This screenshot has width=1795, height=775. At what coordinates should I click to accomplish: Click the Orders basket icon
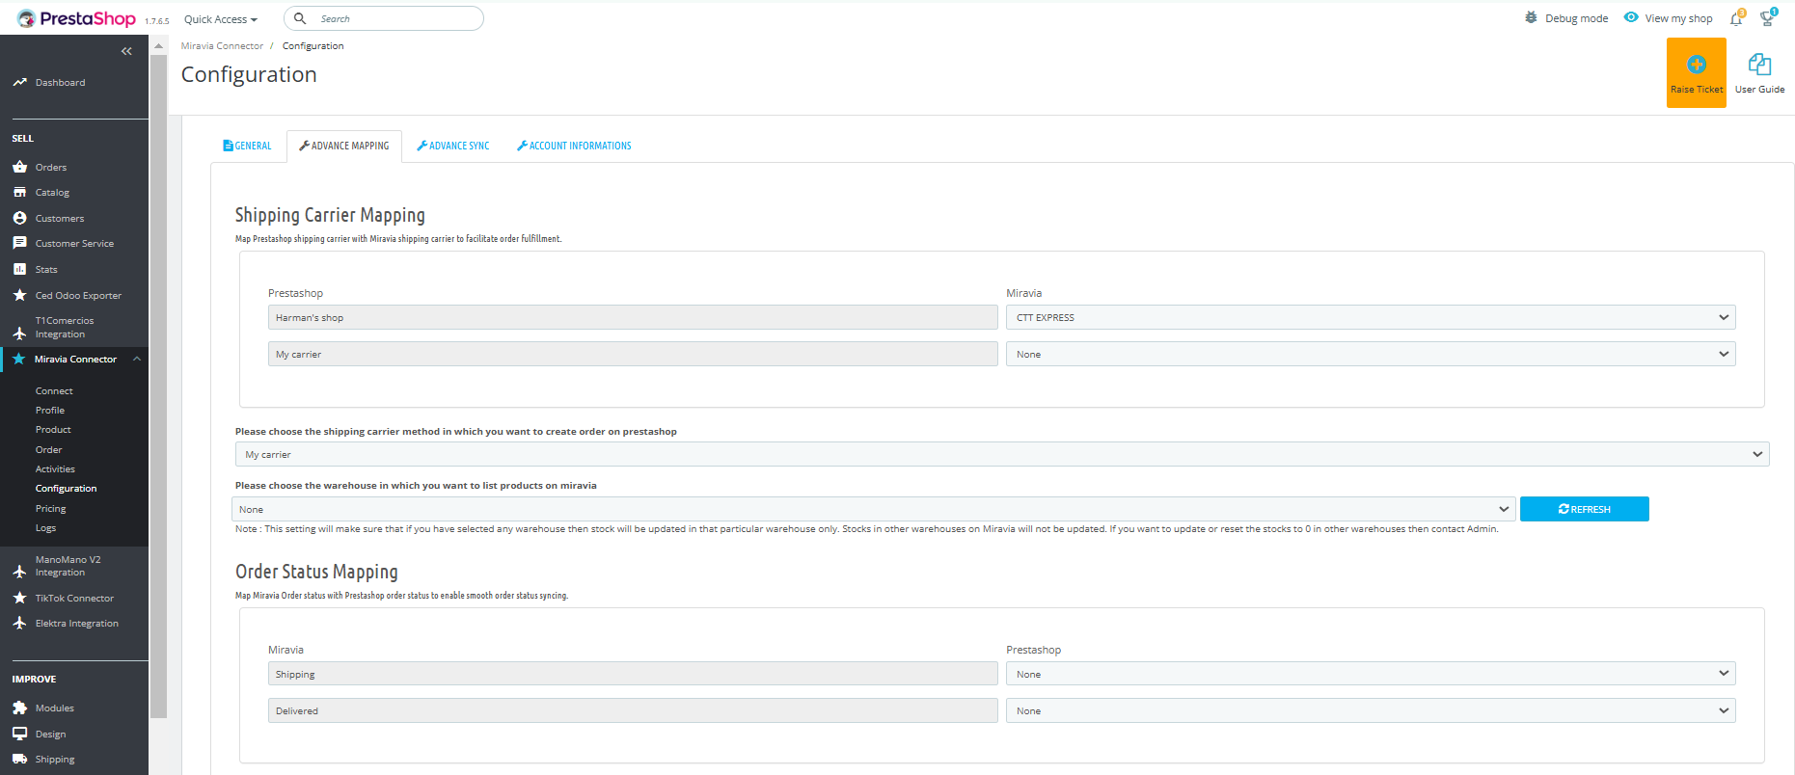pyautogui.click(x=19, y=167)
